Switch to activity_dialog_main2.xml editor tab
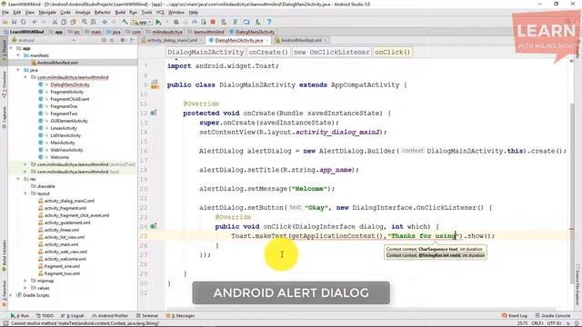The image size is (582, 327). pyautogui.click(x=172, y=40)
